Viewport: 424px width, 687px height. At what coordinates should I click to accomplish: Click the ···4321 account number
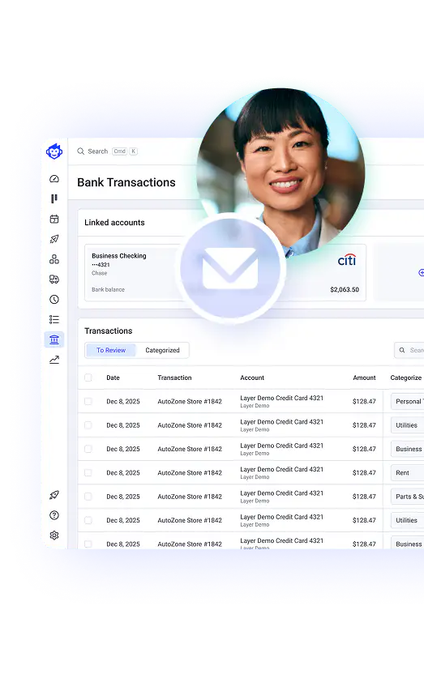click(101, 265)
